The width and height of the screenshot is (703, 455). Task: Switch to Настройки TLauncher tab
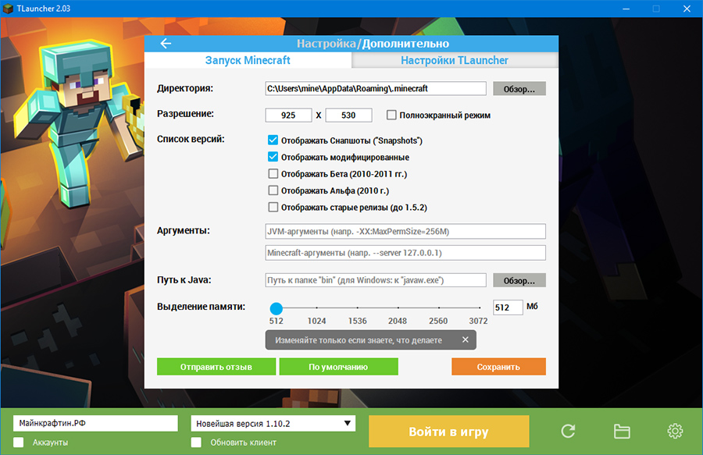tap(455, 60)
